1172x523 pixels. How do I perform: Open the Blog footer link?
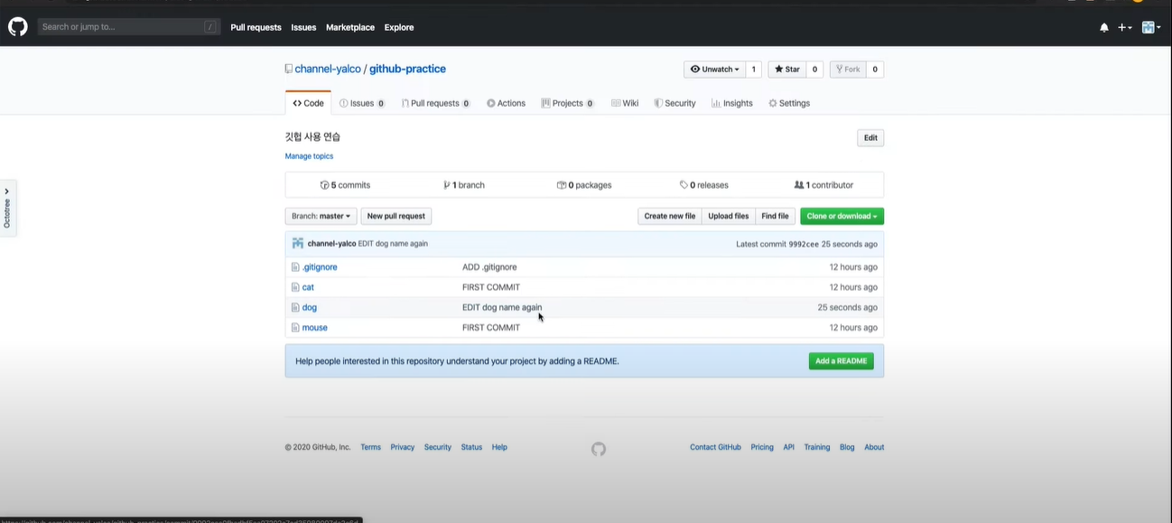[847, 447]
